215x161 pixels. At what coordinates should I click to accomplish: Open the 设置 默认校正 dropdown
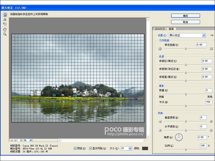coord(204,35)
